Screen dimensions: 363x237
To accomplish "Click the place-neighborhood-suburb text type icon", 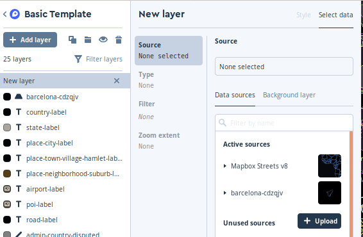I will coord(19,174).
